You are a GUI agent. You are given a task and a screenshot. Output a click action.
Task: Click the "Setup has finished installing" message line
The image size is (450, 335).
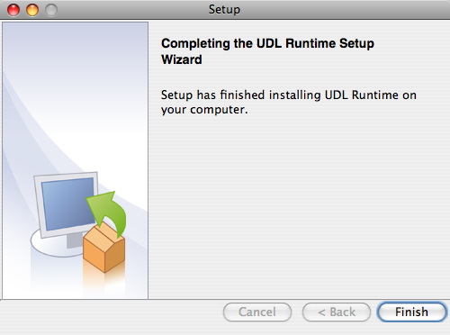[x=289, y=95]
